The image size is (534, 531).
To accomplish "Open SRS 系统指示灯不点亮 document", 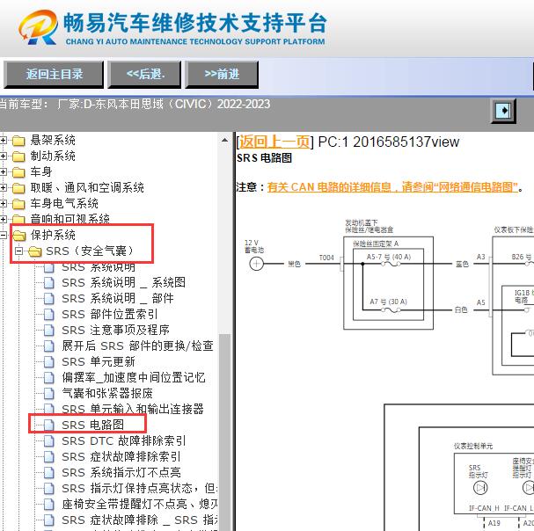I will click(x=121, y=472).
